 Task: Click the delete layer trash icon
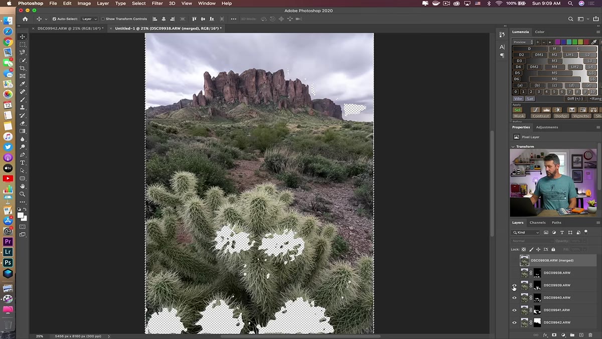coord(590,334)
